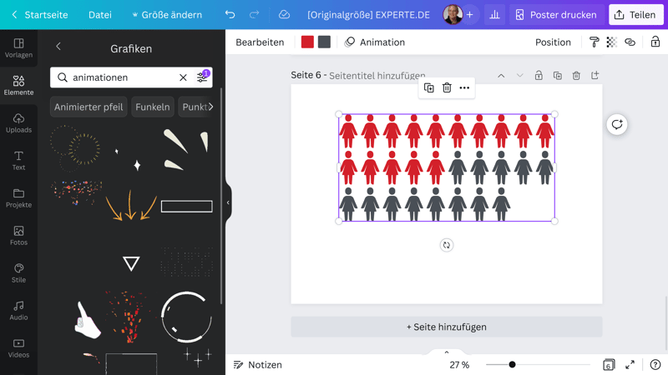Click the link chain icon in toolbar

[630, 42]
